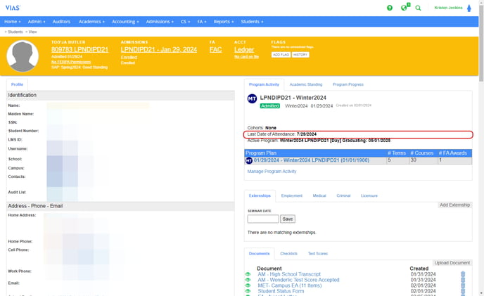The width and height of the screenshot is (484, 296).
Task: Click the VIAS logo
Action: pyautogui.click(x=14, y=8)
